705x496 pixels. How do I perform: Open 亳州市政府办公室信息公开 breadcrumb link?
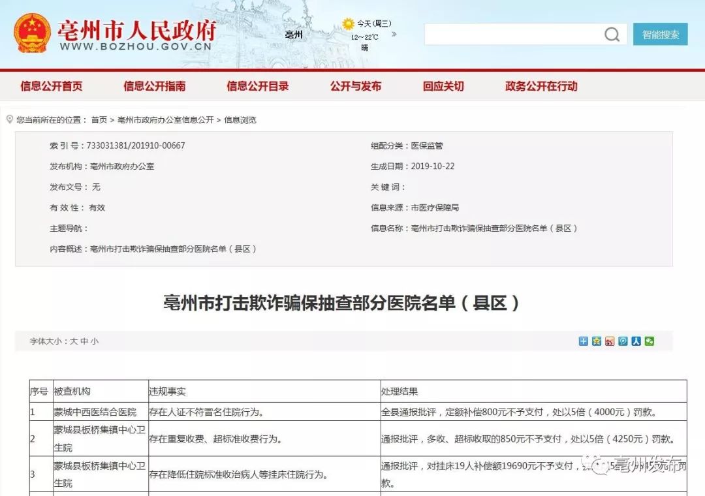point(165,119)
